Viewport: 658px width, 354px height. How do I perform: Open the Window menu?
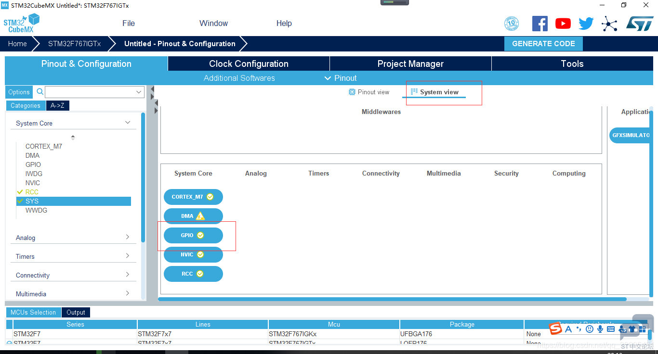coord(213,23)
